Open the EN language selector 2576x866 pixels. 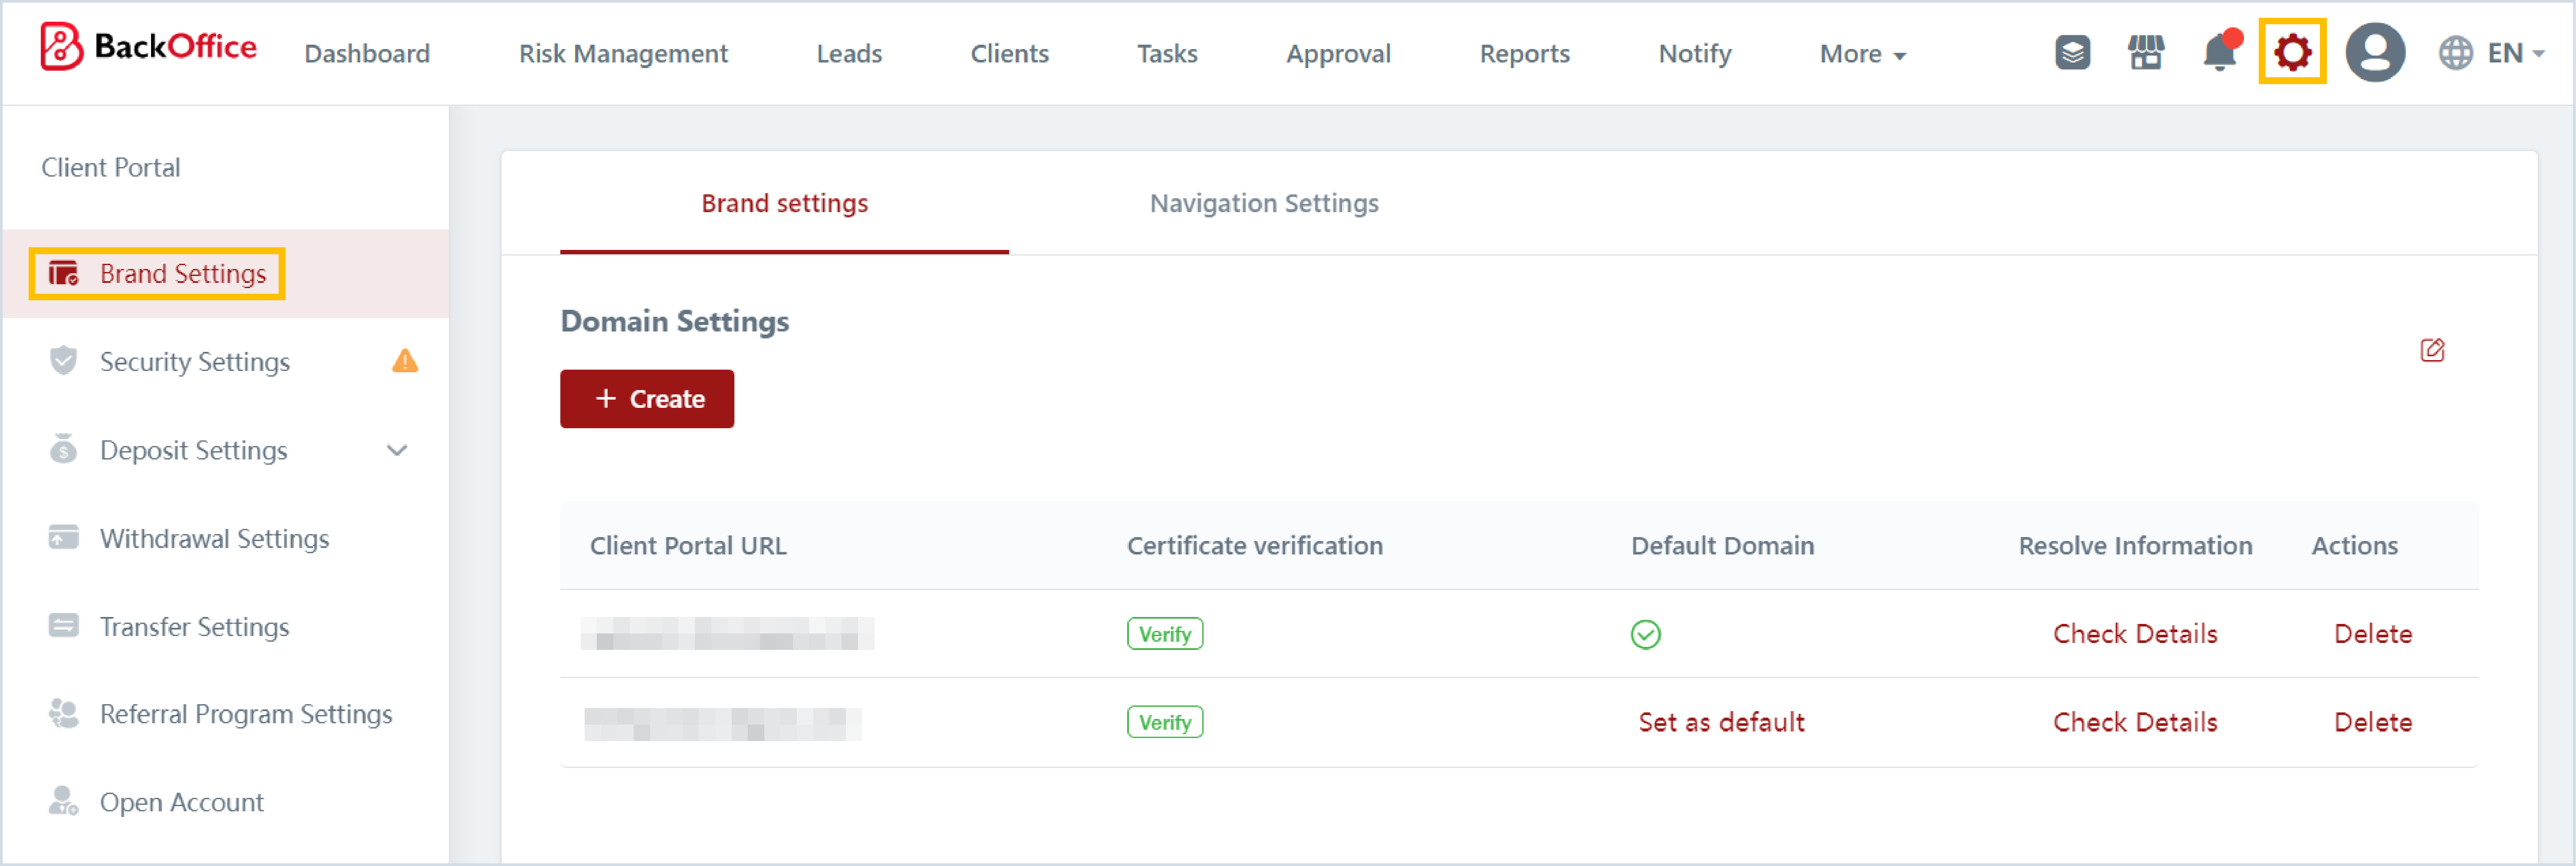[x=2491, y=53]
